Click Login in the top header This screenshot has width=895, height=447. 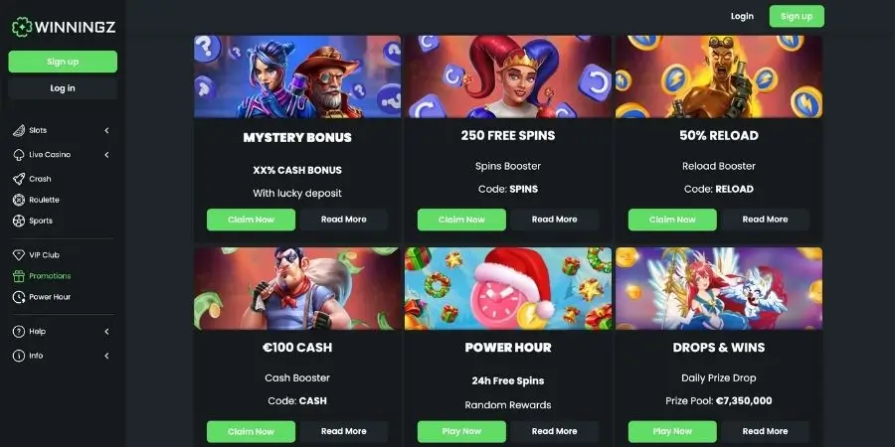click(x=742, y=16)
